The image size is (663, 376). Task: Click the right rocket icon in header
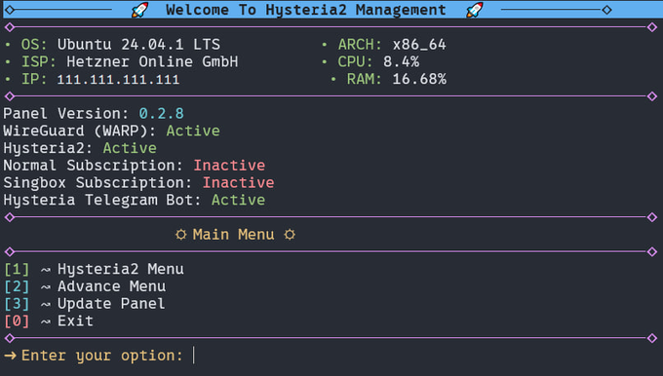[x=475, y=10]
